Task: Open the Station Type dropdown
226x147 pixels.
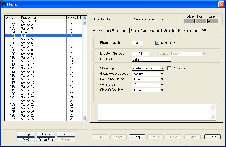Action: tap(162, 68)
